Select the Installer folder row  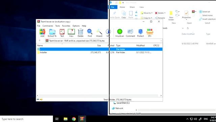tap(100, 53)
